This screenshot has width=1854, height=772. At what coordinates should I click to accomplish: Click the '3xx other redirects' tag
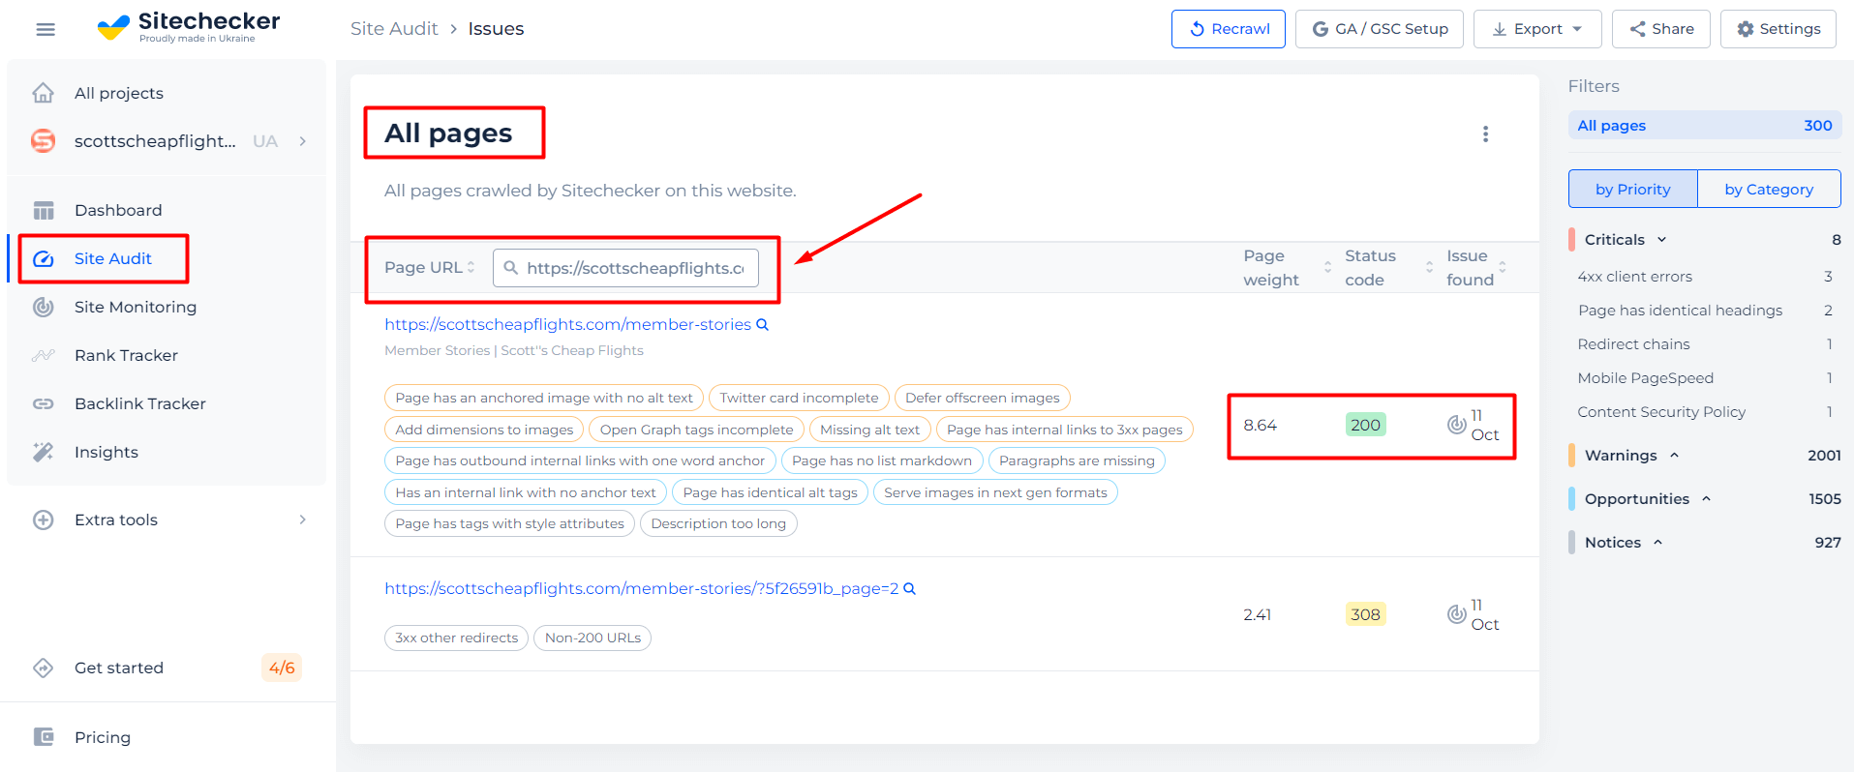pos(456,638)
